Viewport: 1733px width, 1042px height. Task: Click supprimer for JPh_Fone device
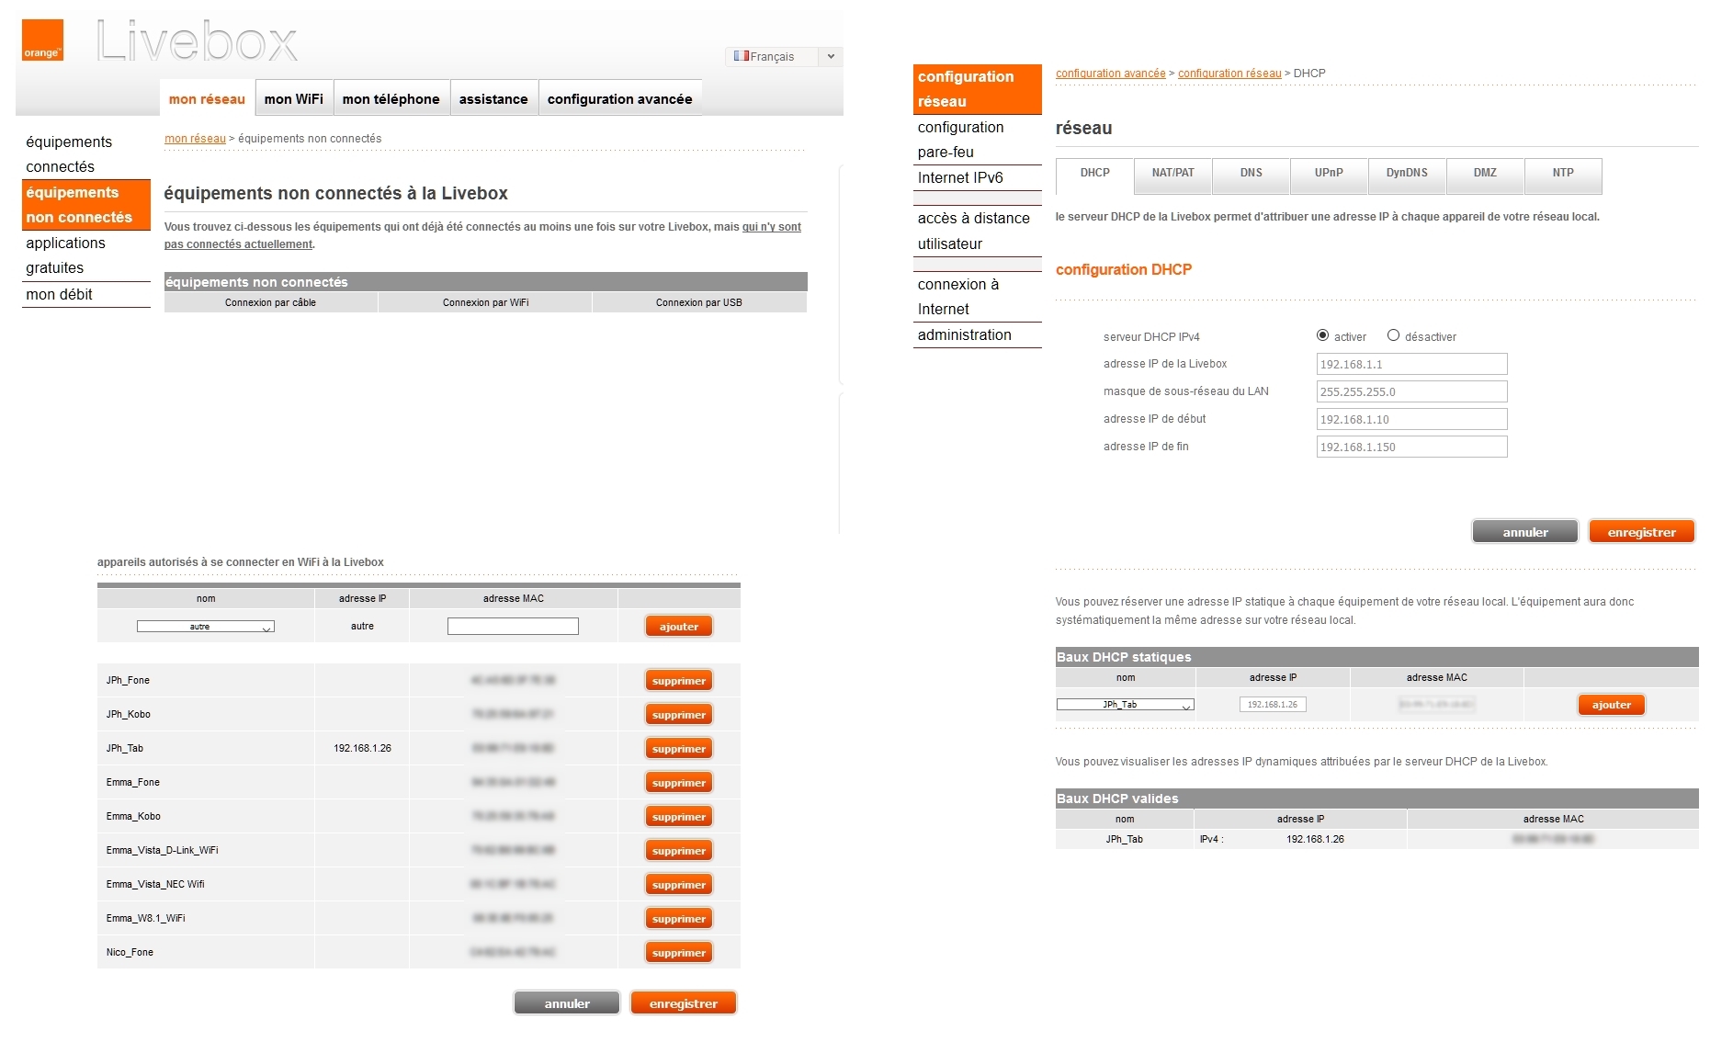678,681
